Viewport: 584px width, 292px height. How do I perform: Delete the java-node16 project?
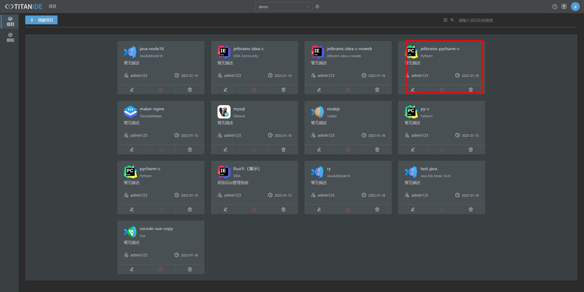point(190,90)
